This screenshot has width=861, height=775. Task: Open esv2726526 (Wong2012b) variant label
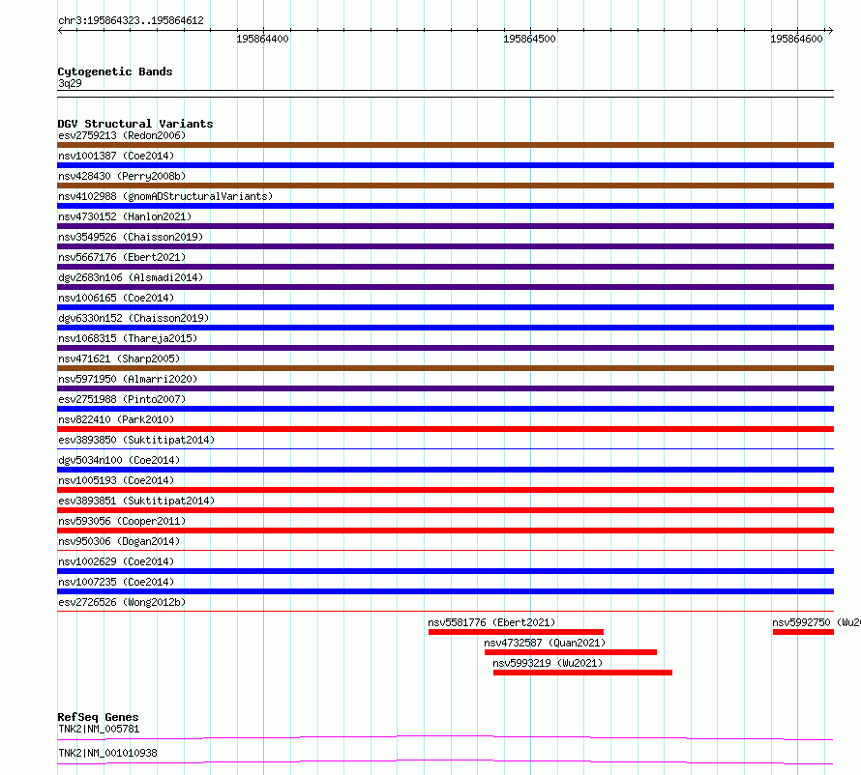coord(122,602)
